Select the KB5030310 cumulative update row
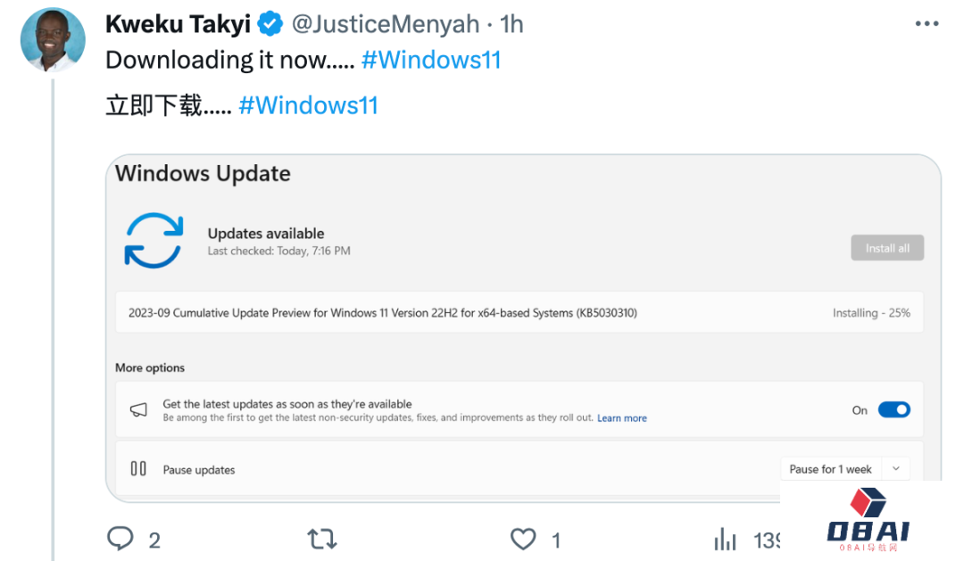This screenshot has height=561, width=964. click(519, 313)
